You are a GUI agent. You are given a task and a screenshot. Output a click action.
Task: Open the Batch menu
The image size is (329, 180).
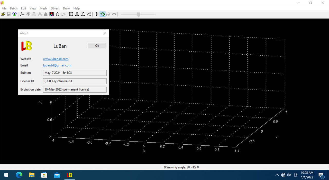pos(14,8)
